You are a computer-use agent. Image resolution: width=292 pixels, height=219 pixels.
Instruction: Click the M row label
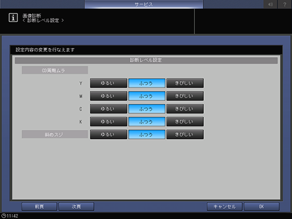click(x=81, y=96)
